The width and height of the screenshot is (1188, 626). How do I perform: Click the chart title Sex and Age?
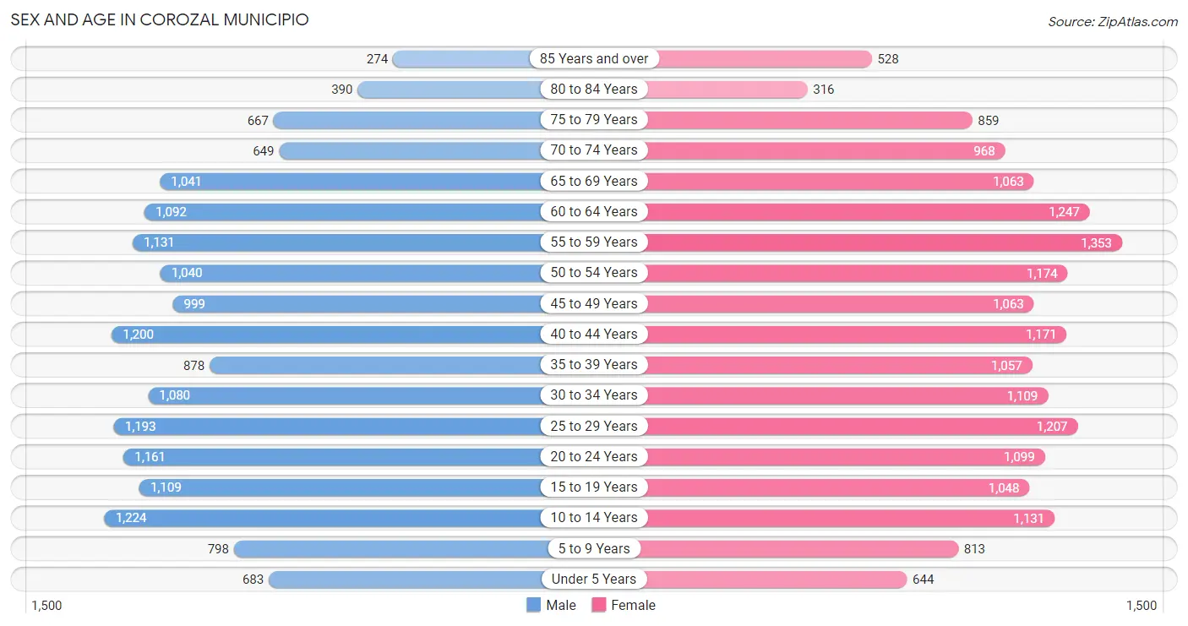click(x=160, y=19)
